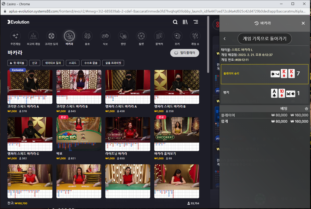The height and width of the screenshot is (209, 311).
Task: Open the library shelf icon in header
Action: click(x=185, y=22)
